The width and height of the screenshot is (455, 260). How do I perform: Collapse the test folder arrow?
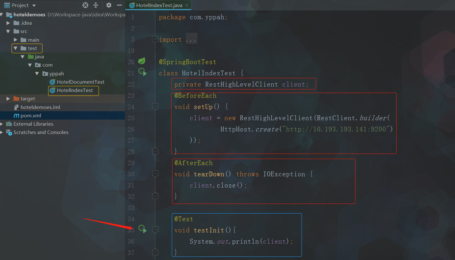pyautogui.click(x=15, y=48)
